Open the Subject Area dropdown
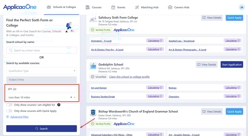This screenshot has width=248, height=136. click(x=41, y=80)
